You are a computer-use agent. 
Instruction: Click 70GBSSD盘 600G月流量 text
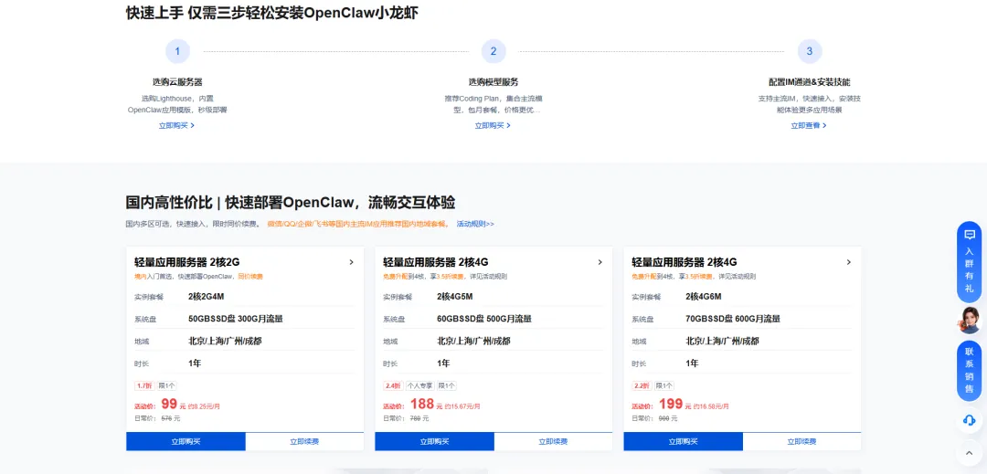733,319
